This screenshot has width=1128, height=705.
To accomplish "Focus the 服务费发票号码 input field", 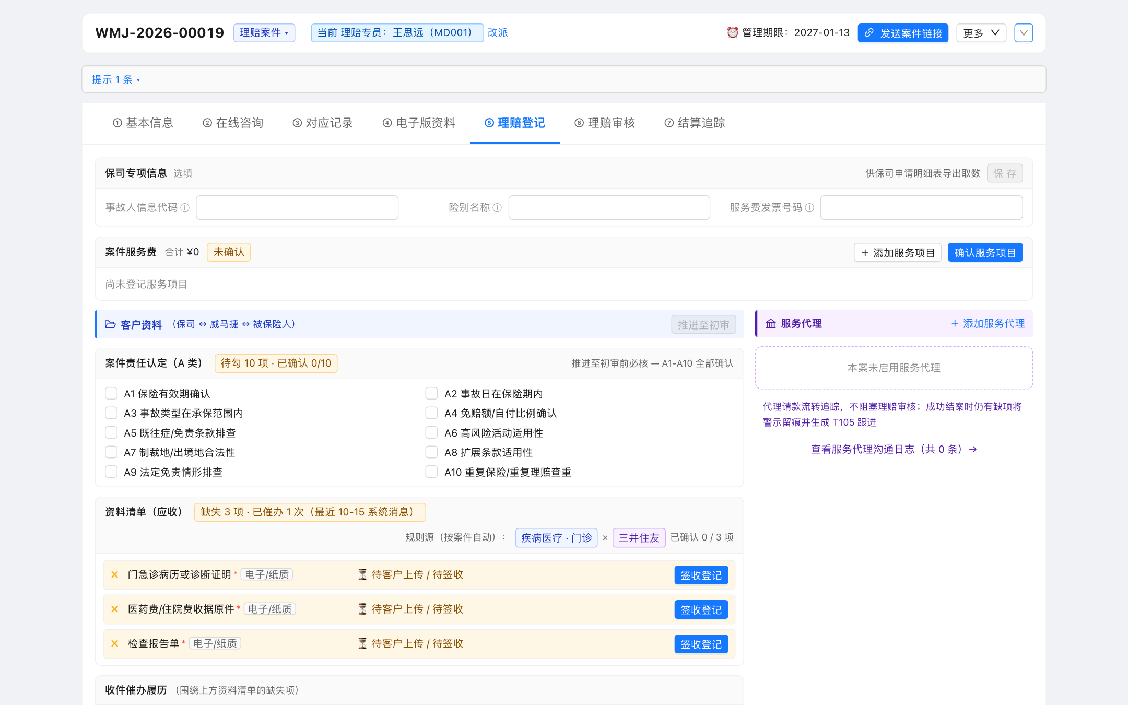I will (x=921, y=208).
